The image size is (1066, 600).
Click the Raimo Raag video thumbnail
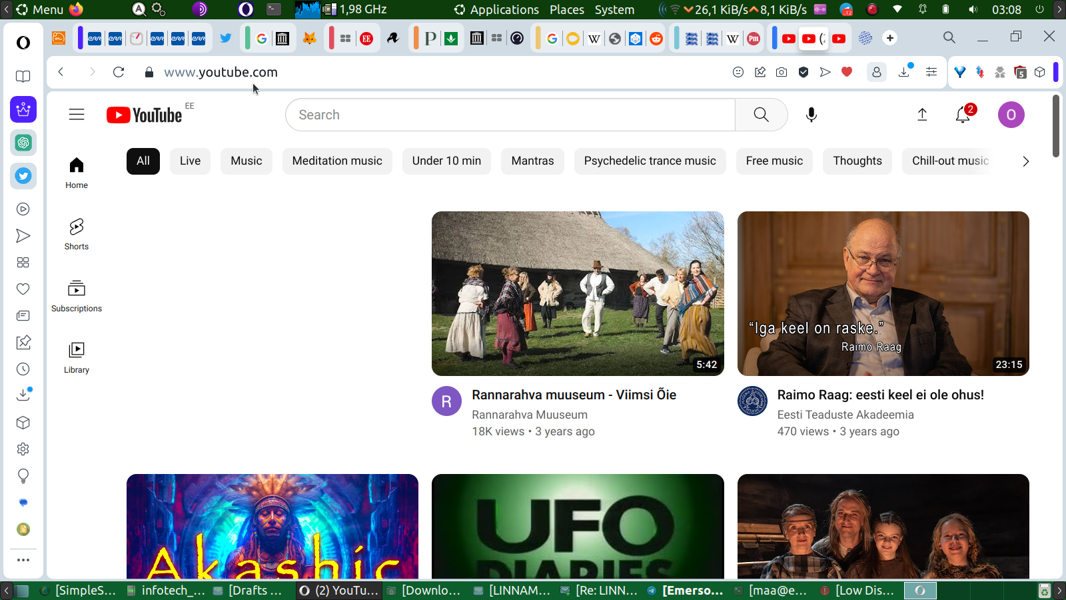[883, 293]
